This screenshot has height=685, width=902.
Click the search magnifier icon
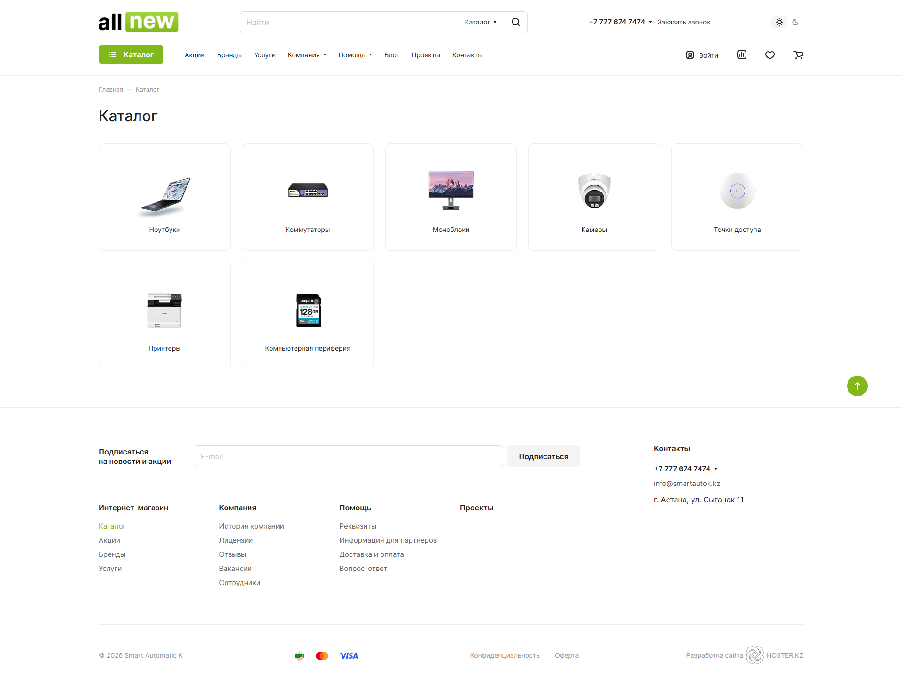515,22
